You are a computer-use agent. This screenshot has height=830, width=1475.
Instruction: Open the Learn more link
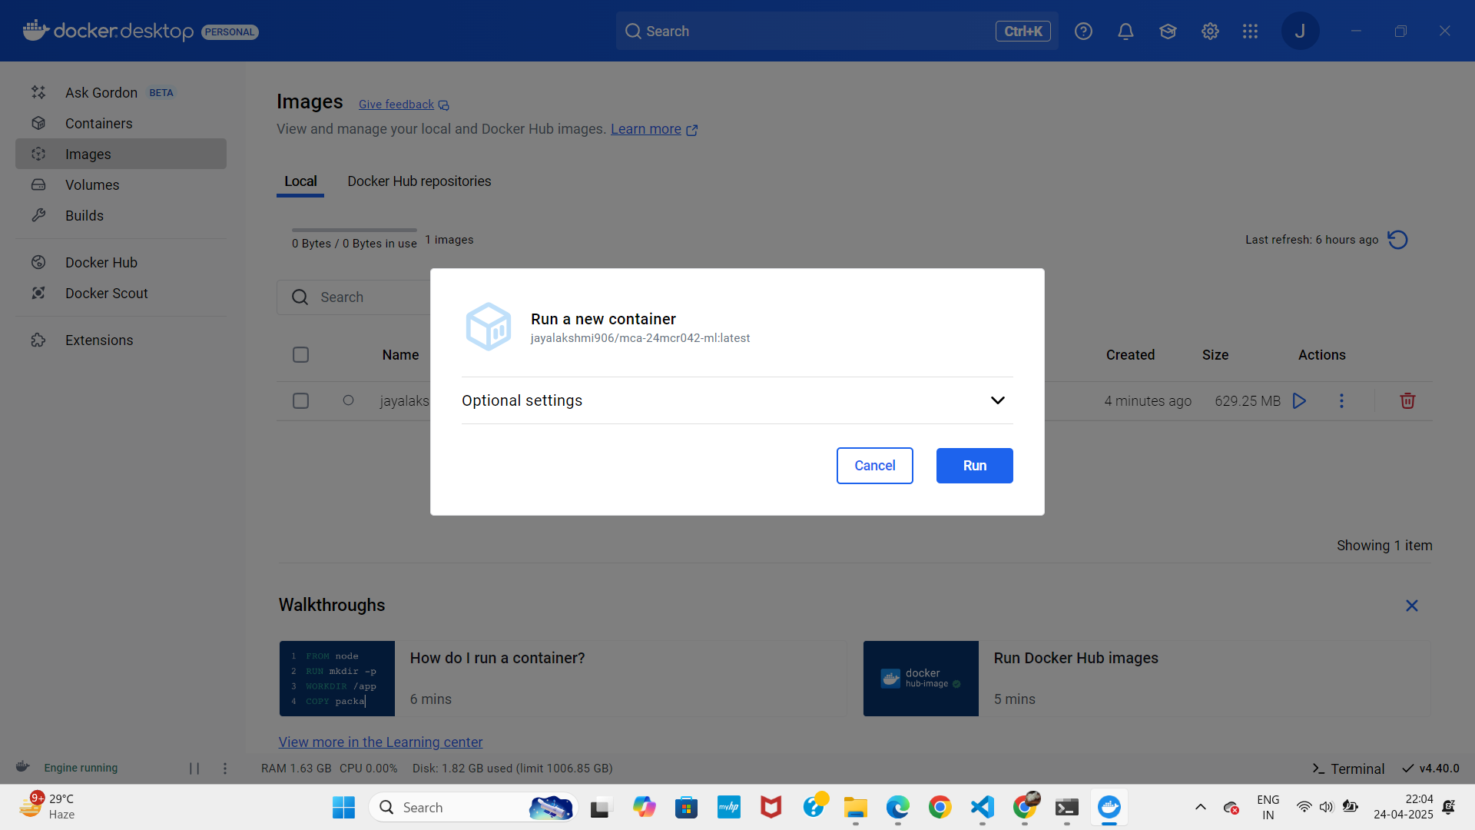[x=654, y=129]
